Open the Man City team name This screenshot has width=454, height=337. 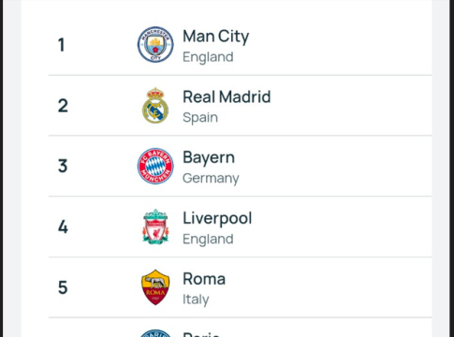(216, 37)
